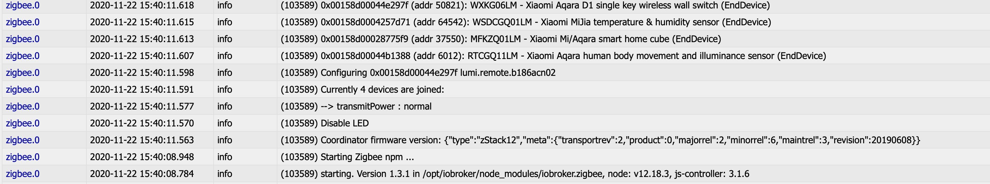
Task: Click the WSDCGQ01LM temperature & humidity sensor message
Action: [x=526, y=22]
